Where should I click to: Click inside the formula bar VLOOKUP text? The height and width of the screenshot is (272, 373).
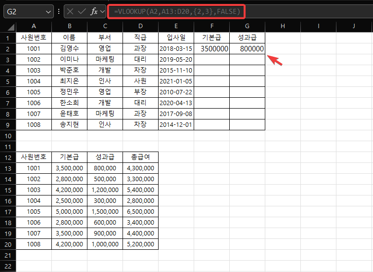pos(177,11)
